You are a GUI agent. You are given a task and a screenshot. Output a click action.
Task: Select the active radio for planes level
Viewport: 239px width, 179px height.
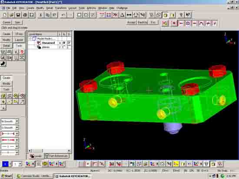[64, 47]
